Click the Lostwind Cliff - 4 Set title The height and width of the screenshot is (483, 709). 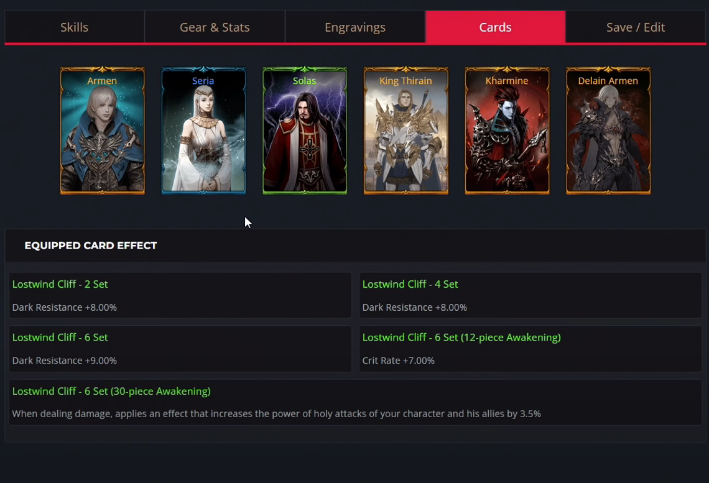(x=410, y=284)
